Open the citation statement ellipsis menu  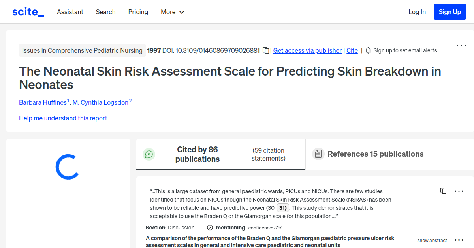459,191
